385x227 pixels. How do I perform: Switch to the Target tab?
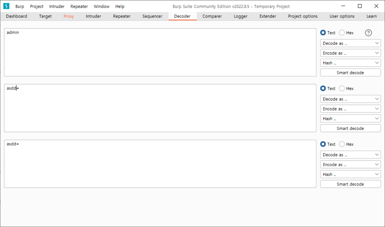45,16
